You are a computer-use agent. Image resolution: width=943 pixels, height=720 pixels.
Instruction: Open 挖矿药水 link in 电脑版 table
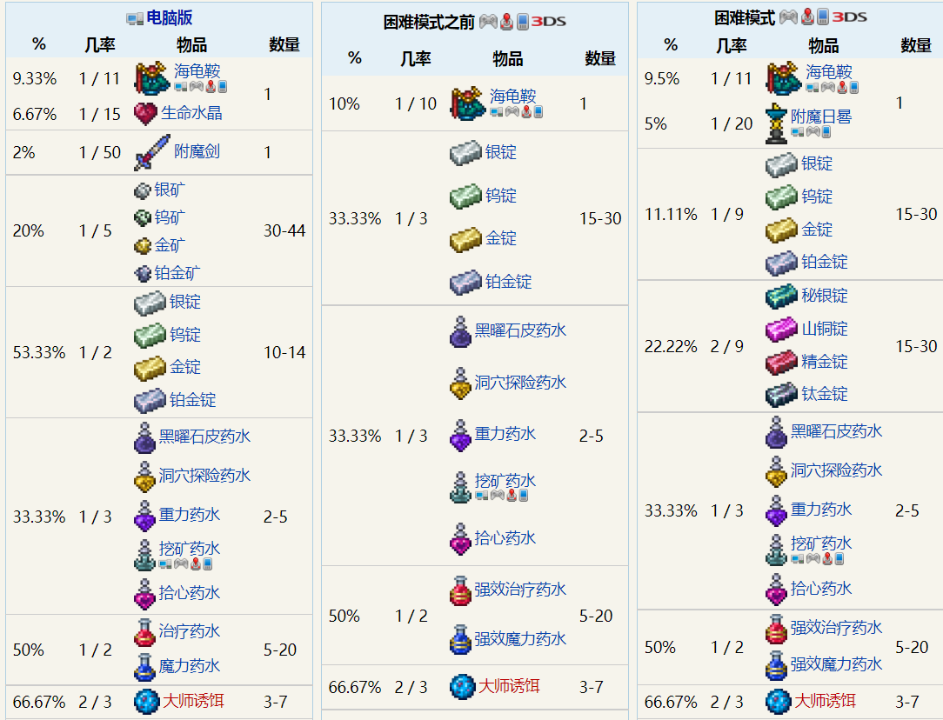click(x=189, y=549)
